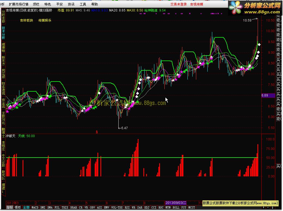Switch to the 技术分析 side tab

3,33
